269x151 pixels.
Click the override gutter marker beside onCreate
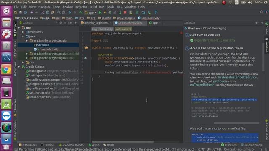click(86, 58)
